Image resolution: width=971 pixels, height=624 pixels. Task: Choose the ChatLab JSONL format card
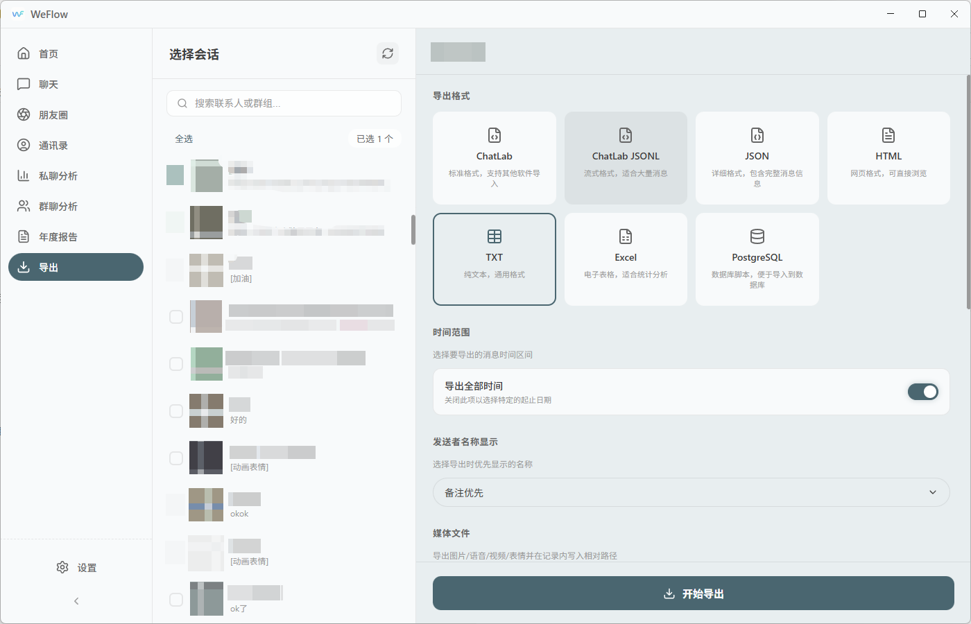626,158
